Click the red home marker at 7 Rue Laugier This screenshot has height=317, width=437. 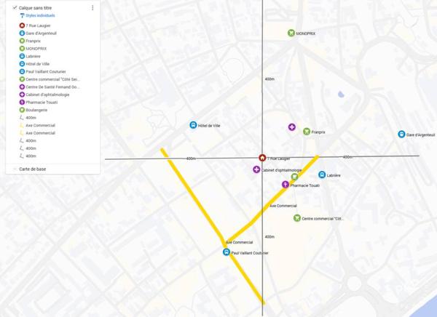[x=262, y=158]
